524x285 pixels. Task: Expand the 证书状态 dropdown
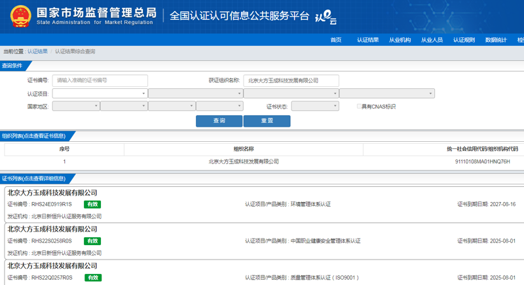click(x=314, y=106)
